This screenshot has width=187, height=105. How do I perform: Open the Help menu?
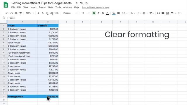(x=76, y=7)
